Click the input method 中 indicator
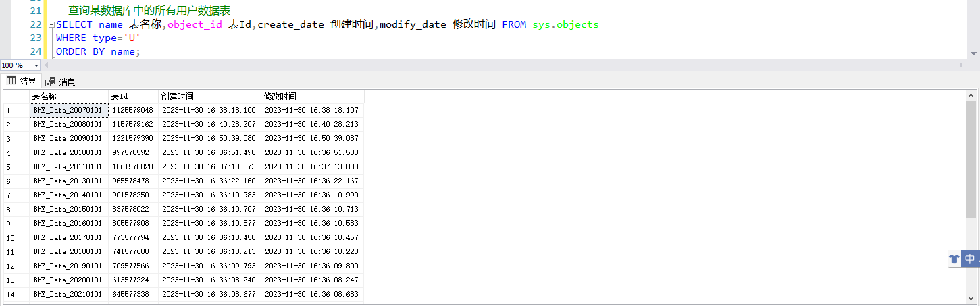The image size is (980, 306). [970, 258]
